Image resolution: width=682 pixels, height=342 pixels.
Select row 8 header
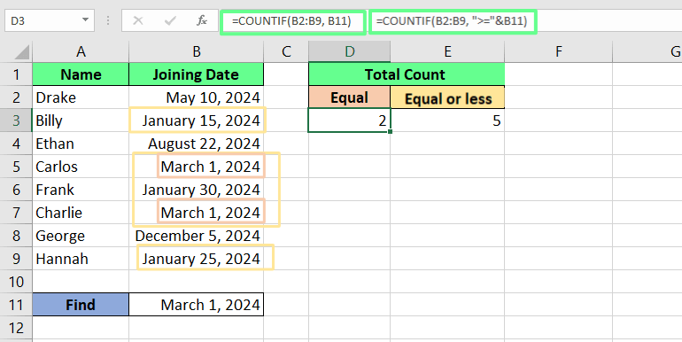pos(16,236)
